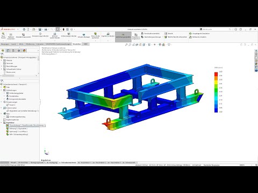Switch to the Evaluieren ribbon tab
258x193 pixels.
40,44
